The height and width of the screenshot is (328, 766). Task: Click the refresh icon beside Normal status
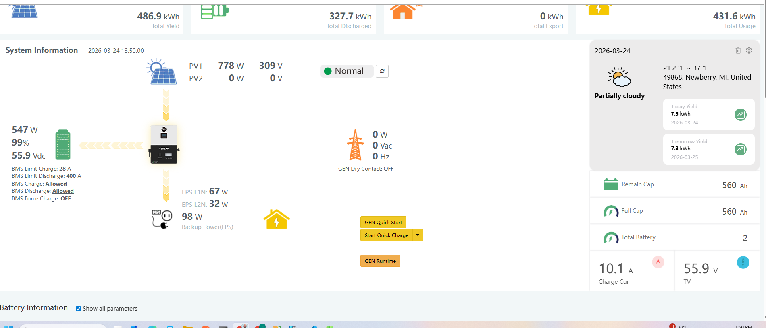(382, 71)
